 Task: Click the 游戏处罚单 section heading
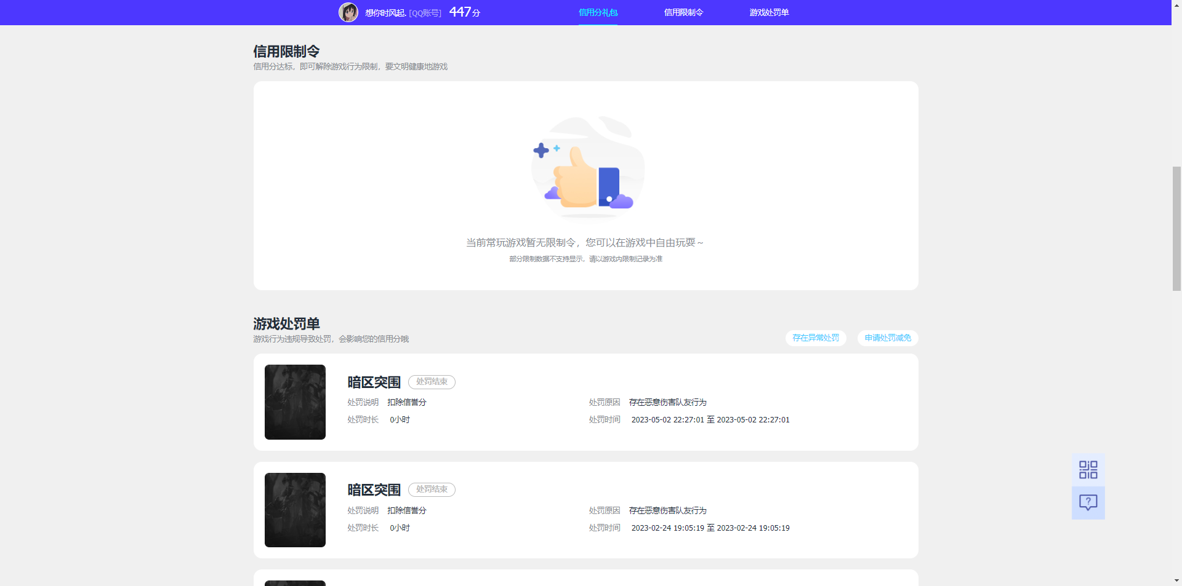[286, 324]
